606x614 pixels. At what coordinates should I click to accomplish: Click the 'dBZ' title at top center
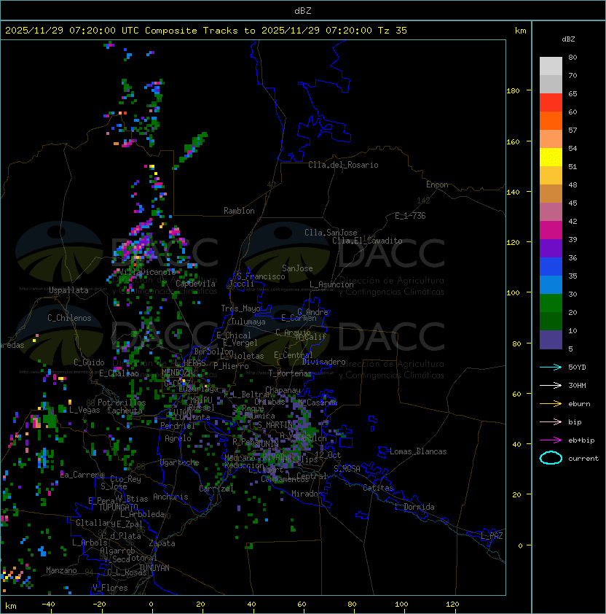[303, 10]
